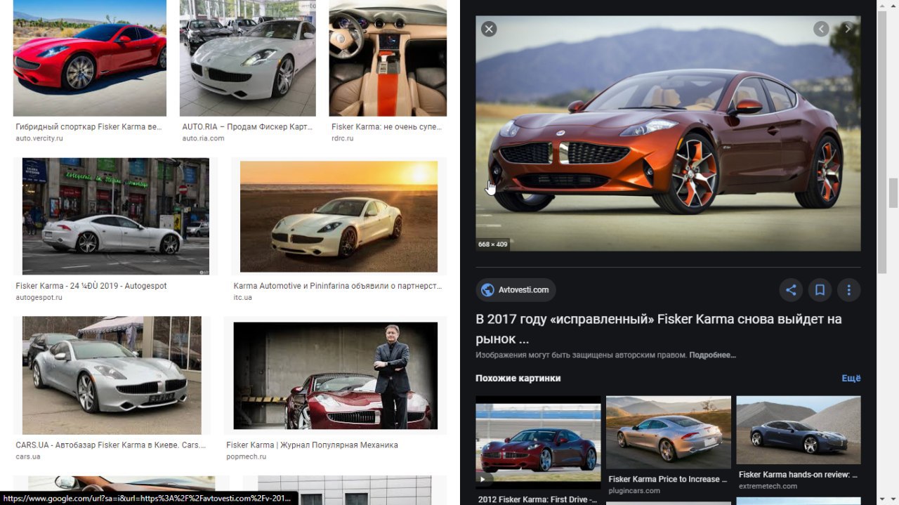Open article title about 2017 Fisker Karma
The height and width of the screenshot is (505, 899).
point(658,329)
